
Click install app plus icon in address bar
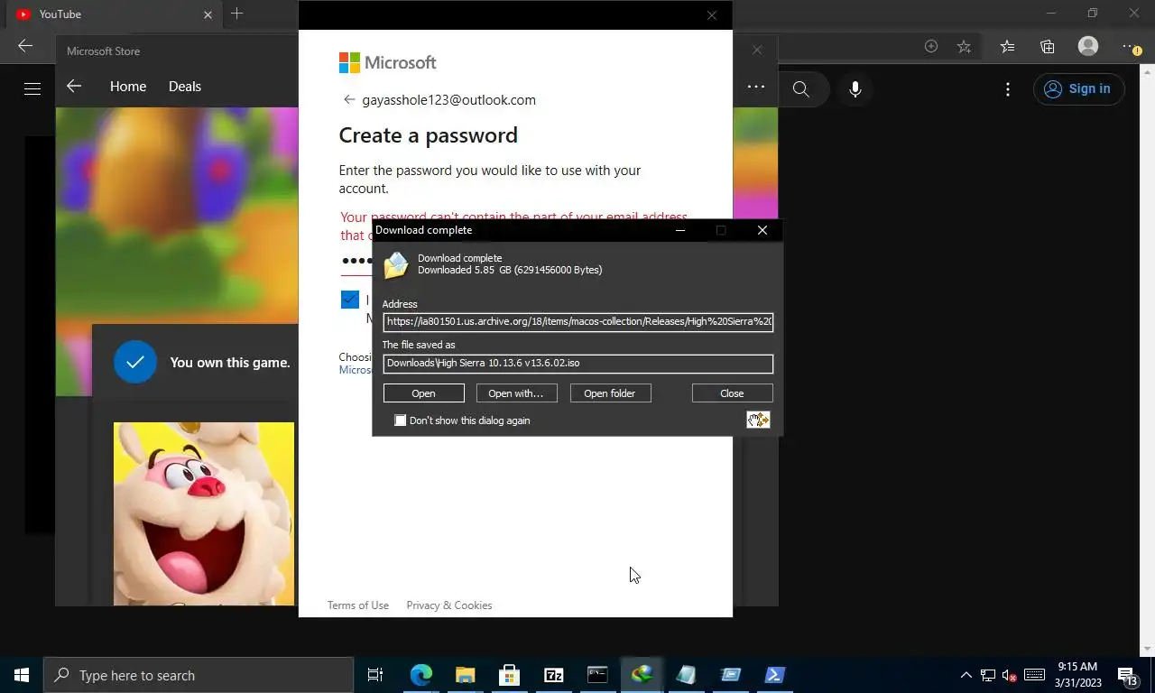[931, 46]
